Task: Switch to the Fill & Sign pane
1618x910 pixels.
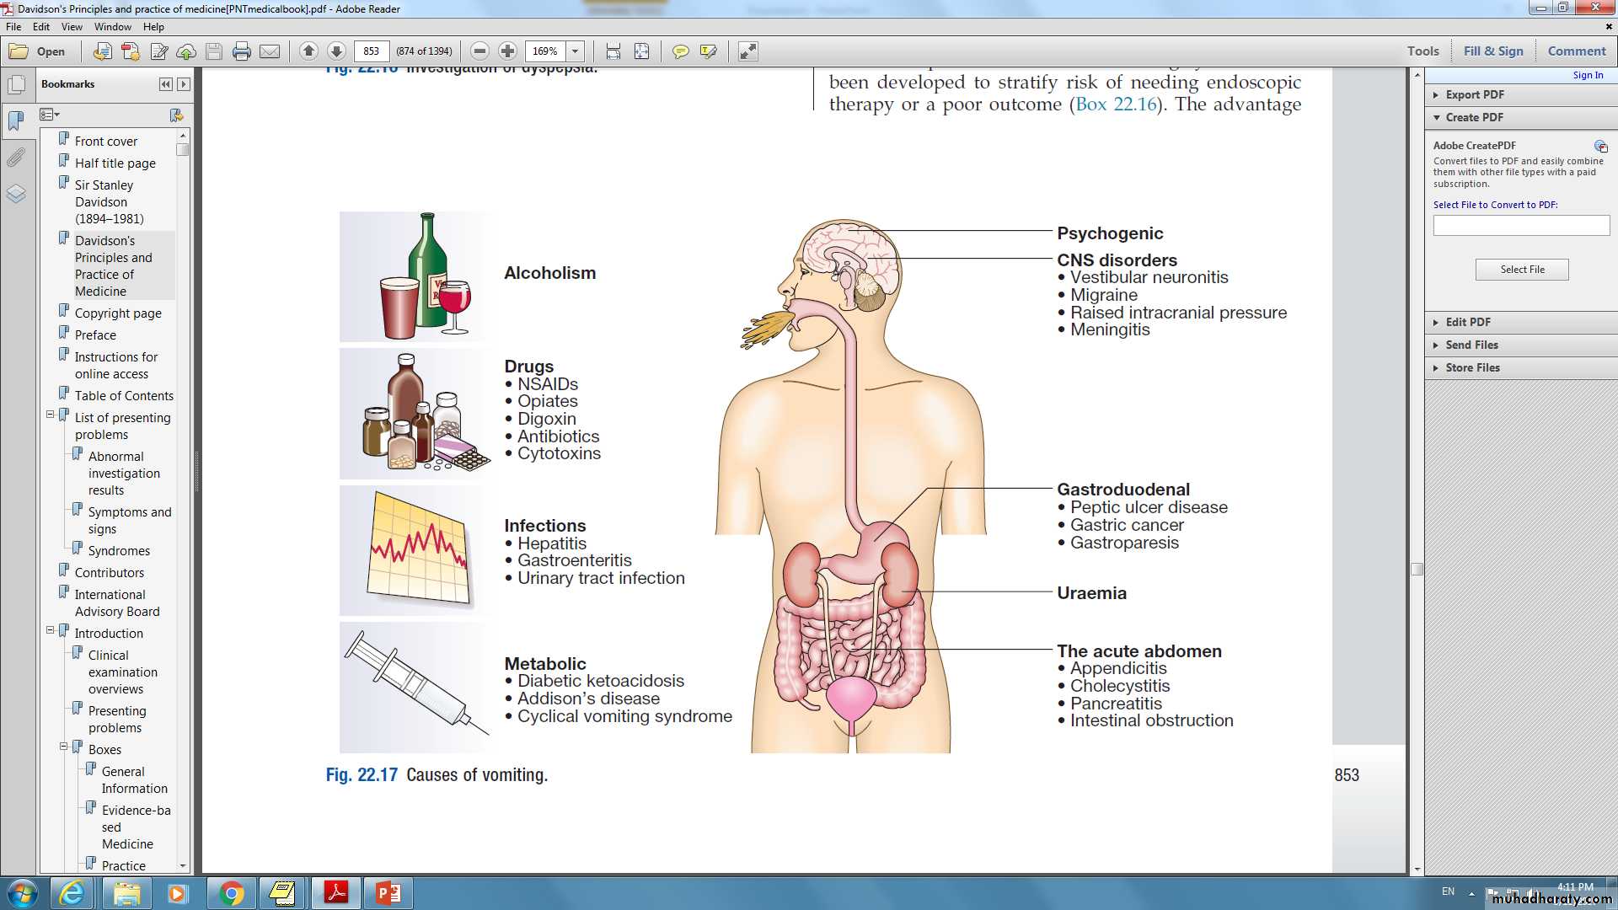Action: coord(1493,51)
